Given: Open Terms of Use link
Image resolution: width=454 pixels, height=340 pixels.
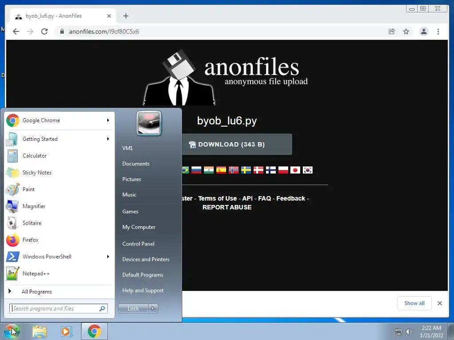Looking at the screenshot, I should (x=217, y=198).
